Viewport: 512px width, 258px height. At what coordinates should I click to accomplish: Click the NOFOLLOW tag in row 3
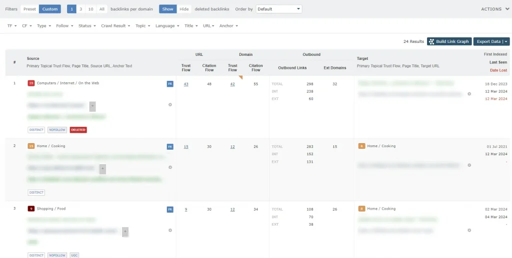57,256
